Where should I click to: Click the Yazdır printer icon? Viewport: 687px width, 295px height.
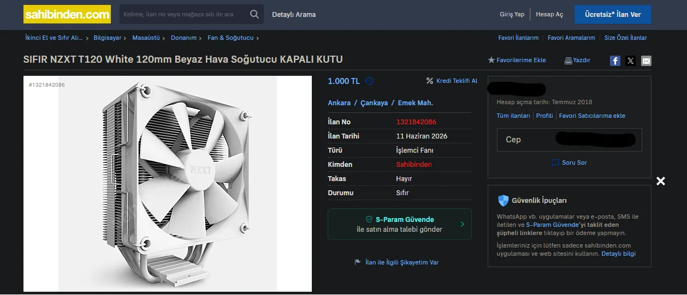tap(568, 61)
